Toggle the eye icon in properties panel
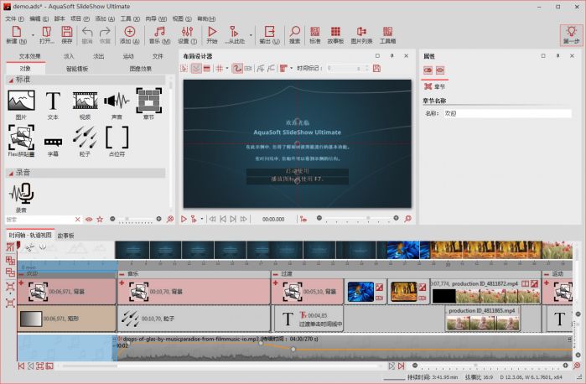This screenshot has height=384, width=586. (440, 70)
